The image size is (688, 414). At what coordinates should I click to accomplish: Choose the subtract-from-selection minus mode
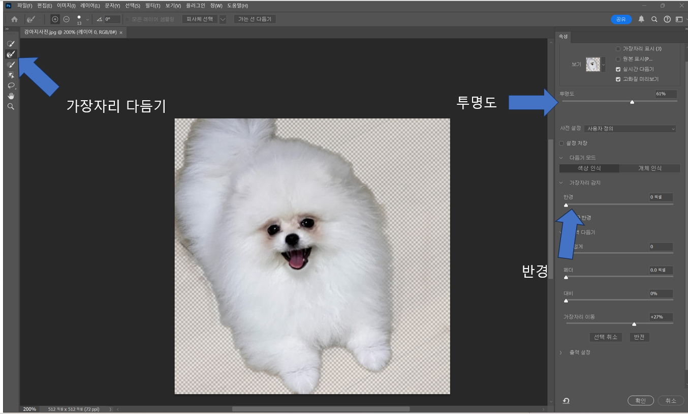66,19
